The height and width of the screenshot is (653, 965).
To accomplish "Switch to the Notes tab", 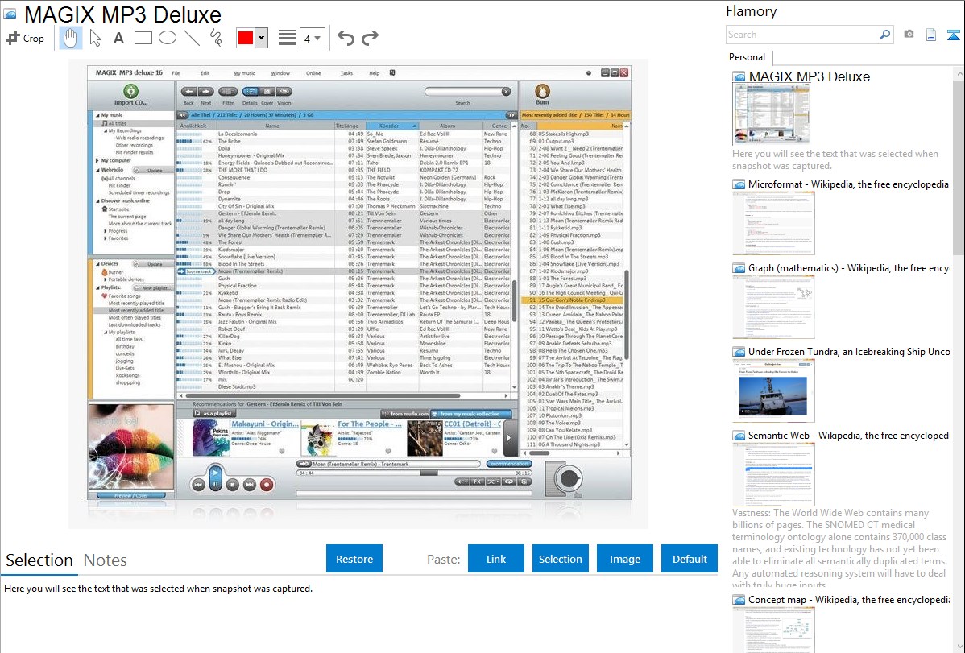I will pos(106,560).
